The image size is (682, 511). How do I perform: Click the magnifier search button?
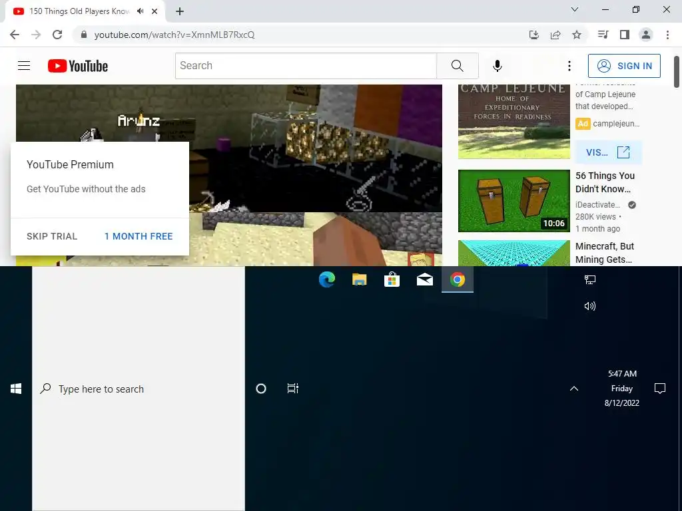pyautogui.click(x=457, y=66)
